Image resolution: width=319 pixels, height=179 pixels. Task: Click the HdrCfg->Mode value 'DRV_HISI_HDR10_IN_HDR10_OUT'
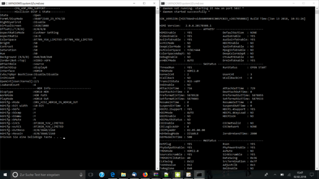pyautogui.click(x=56, y=102)
